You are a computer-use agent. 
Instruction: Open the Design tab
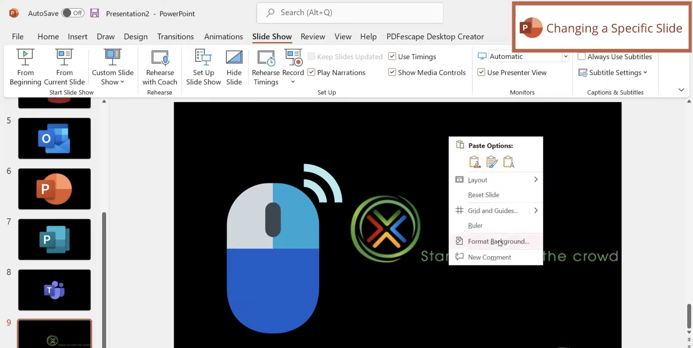(x=136, y=36)
